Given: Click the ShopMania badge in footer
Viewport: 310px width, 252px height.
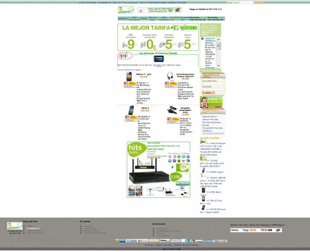Looking at the screenshot, I should pyautogui.click(x=131, y=241).
